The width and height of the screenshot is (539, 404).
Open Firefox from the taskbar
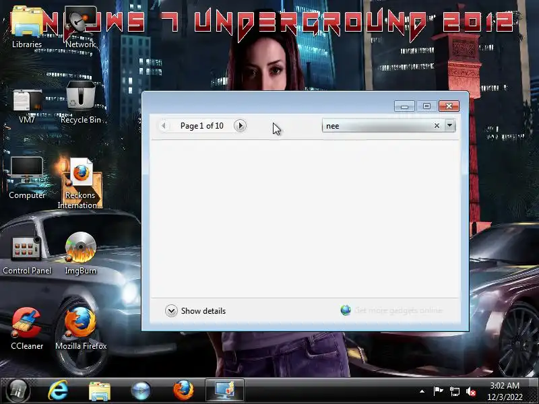coord(183,391)
